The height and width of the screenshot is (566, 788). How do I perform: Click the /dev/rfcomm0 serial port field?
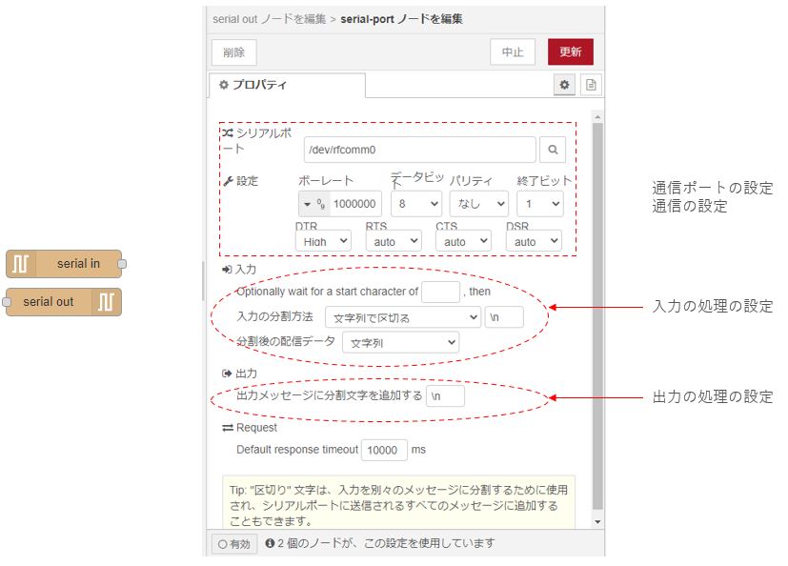click(419, 150)
